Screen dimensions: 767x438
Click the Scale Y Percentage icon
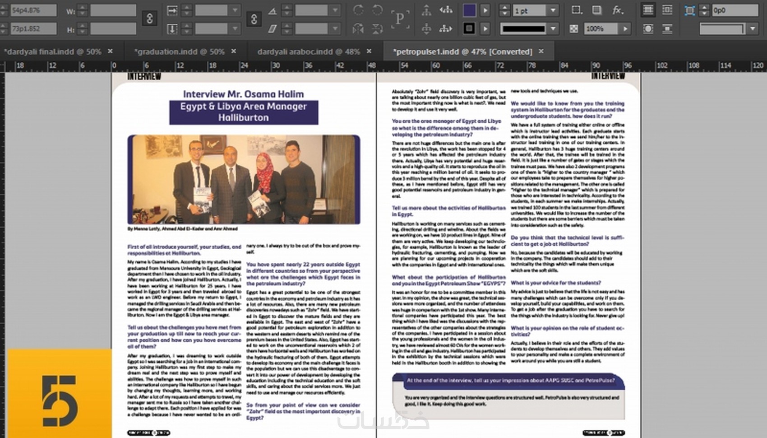tap(172, 29)
